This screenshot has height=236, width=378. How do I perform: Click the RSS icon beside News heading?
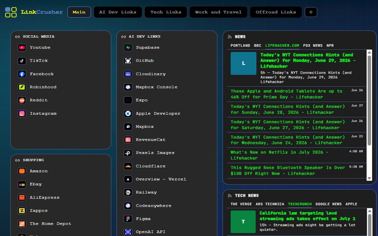click(229, 37)
